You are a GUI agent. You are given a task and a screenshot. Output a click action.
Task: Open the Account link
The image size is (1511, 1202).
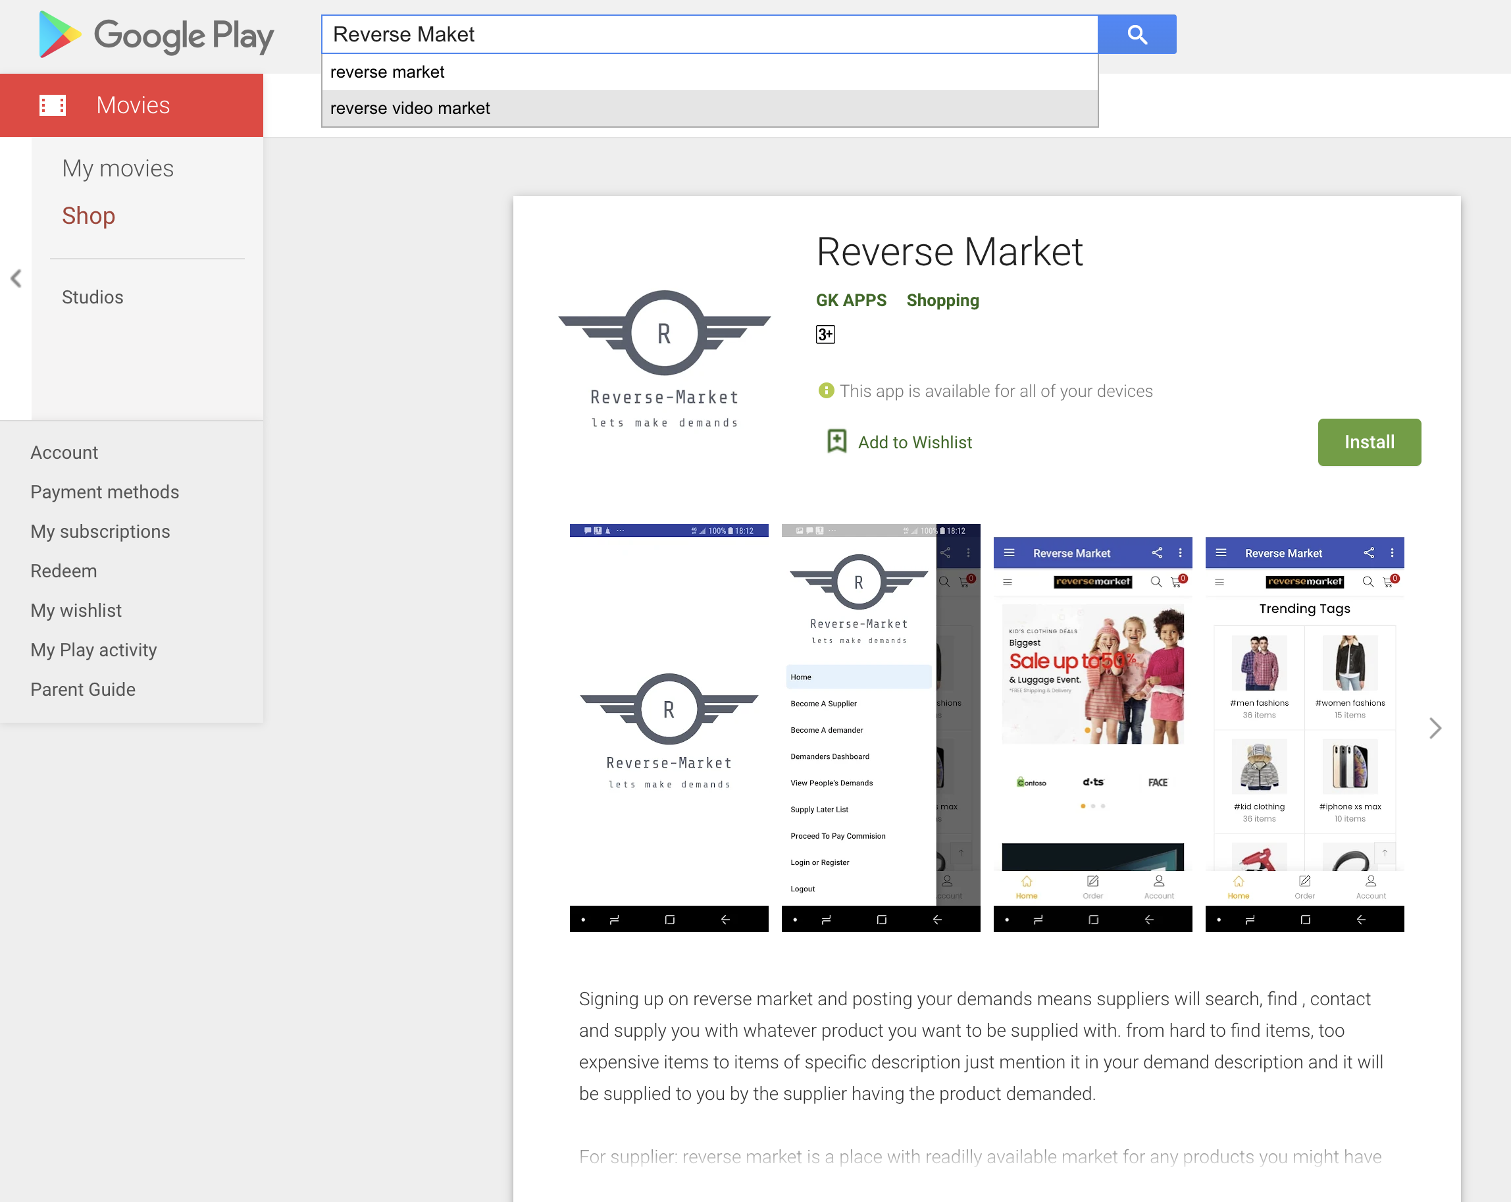pos(64,453)
